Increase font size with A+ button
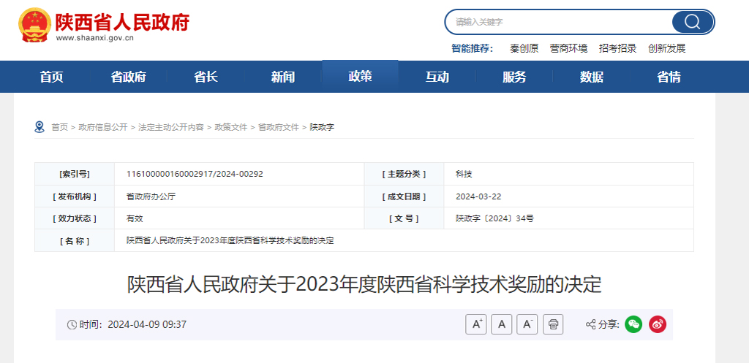The height and width of the screenshot is (363, 749). (x=475, y=324)
